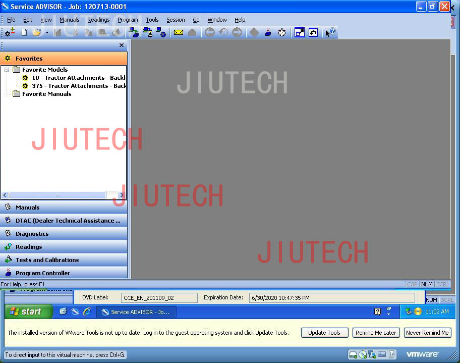Click the forward arrow navigation icon
The image size is (460, 363).
[x=237, y=32]
